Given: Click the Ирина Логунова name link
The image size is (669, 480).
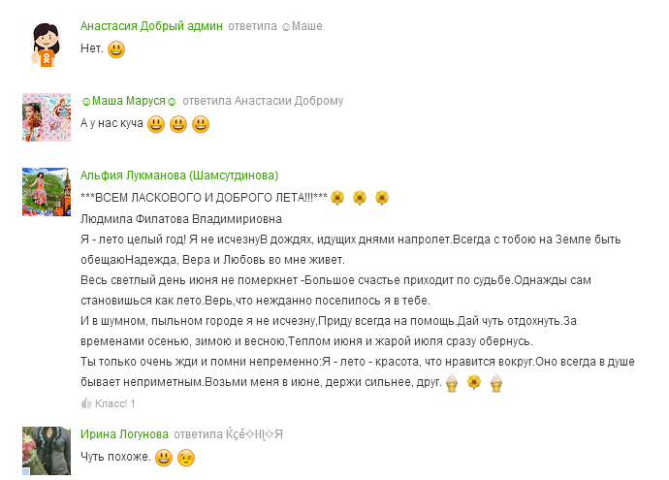Looking at the screenshot, I should (x=124, y=434).
